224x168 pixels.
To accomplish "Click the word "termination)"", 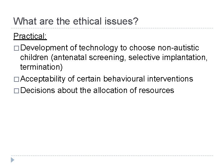I will tap(38, 68).
